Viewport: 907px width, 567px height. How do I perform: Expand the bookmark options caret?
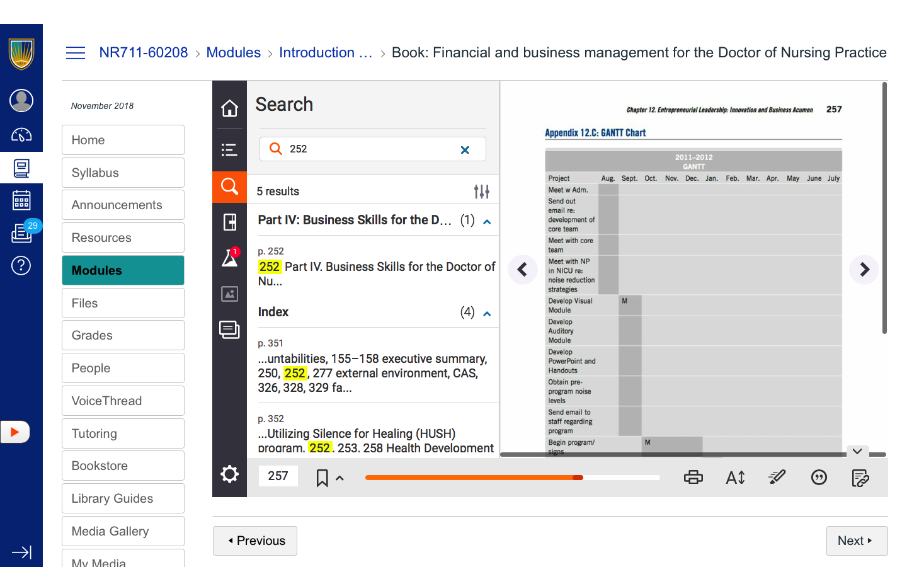click(x=340, y=478)
